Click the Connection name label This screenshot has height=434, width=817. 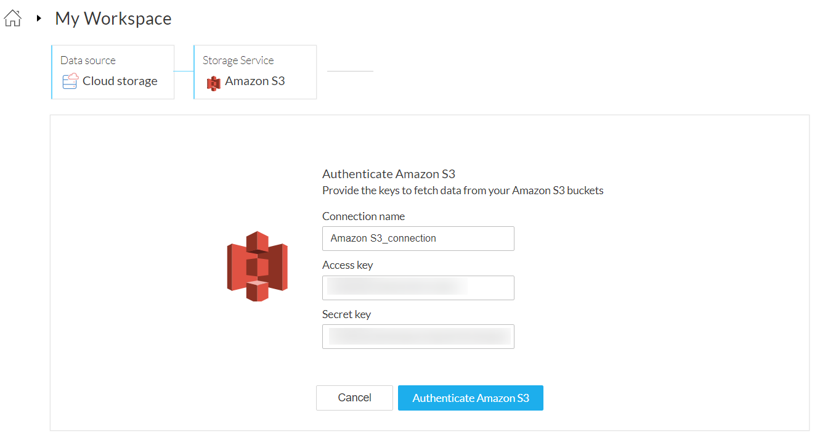[364, 216]
